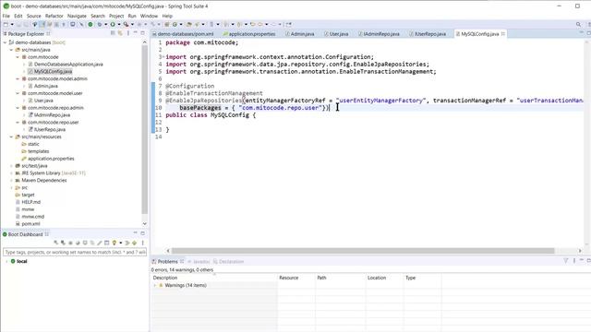Screen dimensions: 591x332
Task: Open the Project menu
Action: tap(116, 16)
